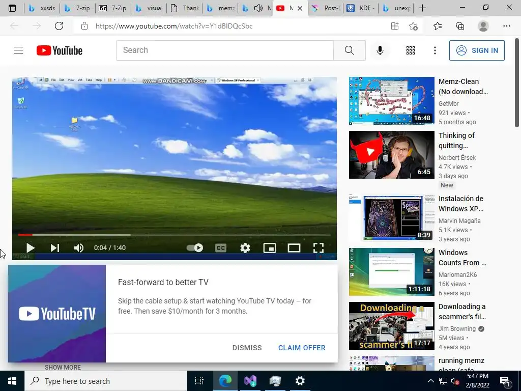Start voice search with the microphone
Image resolution: width=521 pixels, height=391 pixels.
pos(380,50)
